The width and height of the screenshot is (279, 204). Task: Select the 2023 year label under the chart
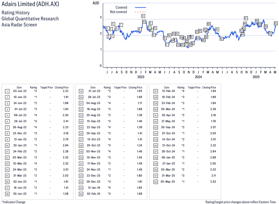pyautogui.click(x=141, y=77)
